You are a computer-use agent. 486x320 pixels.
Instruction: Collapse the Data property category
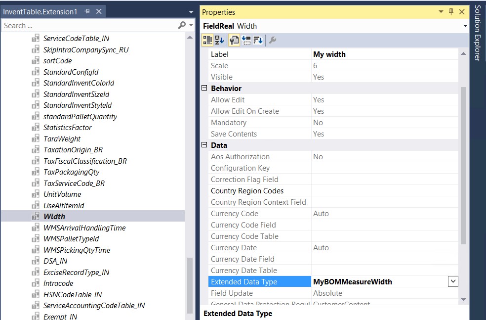pos(204,145)
